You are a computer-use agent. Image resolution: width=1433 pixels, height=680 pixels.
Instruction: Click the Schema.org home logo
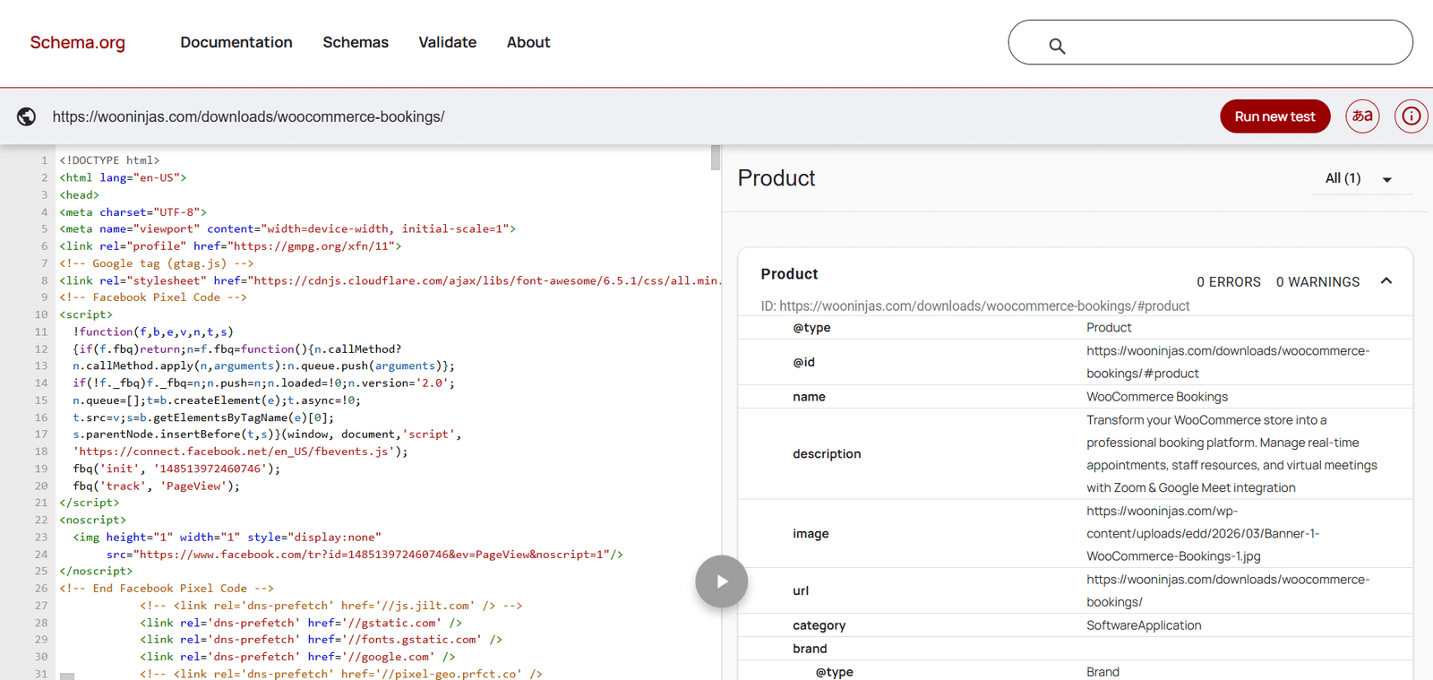78,42
